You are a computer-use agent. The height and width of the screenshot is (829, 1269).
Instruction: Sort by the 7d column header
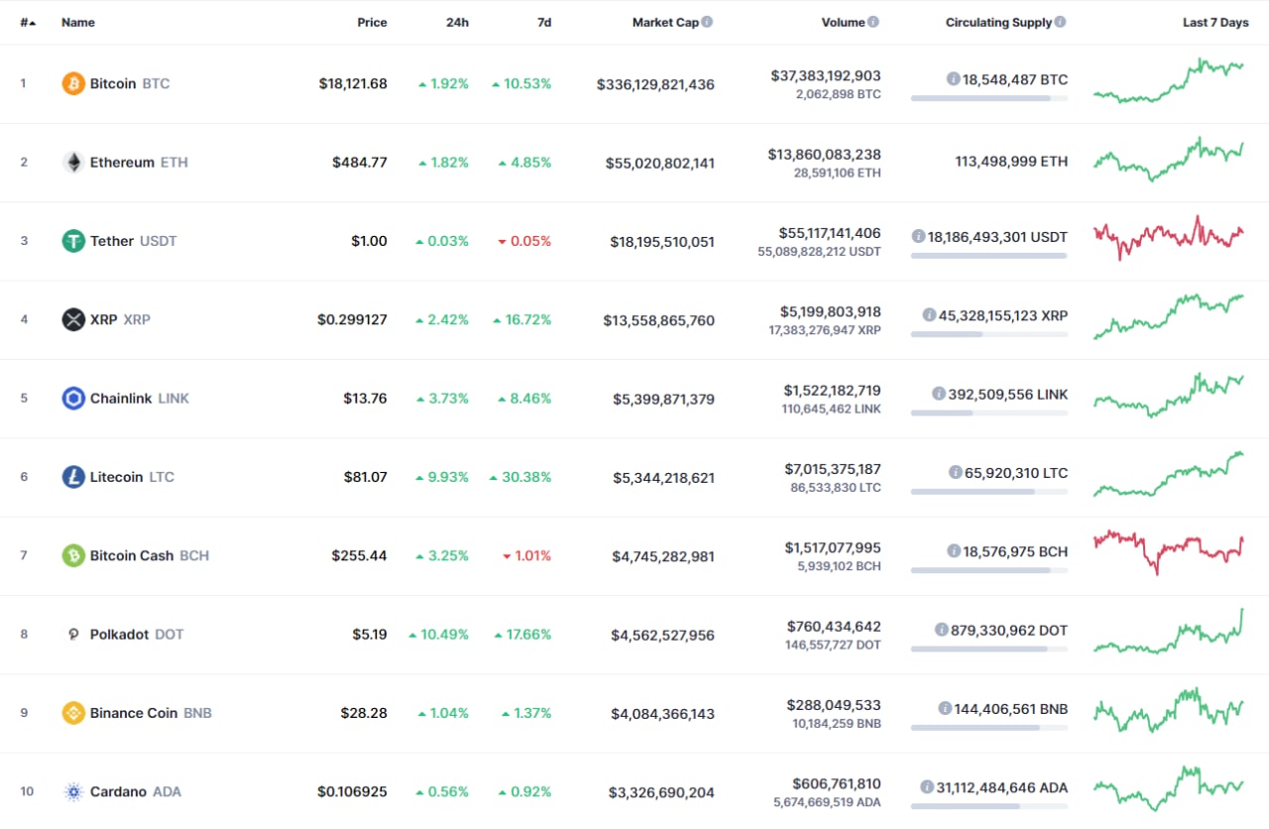pos(544,22)
